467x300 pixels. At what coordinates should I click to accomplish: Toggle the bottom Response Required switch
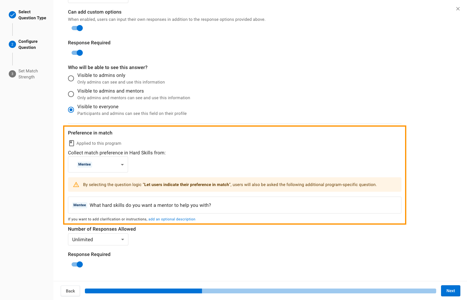point(77,264)
